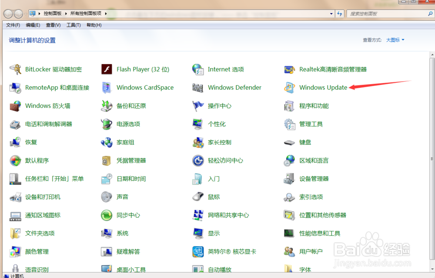Click the 操作中心 flag icon

pos(198,106)
